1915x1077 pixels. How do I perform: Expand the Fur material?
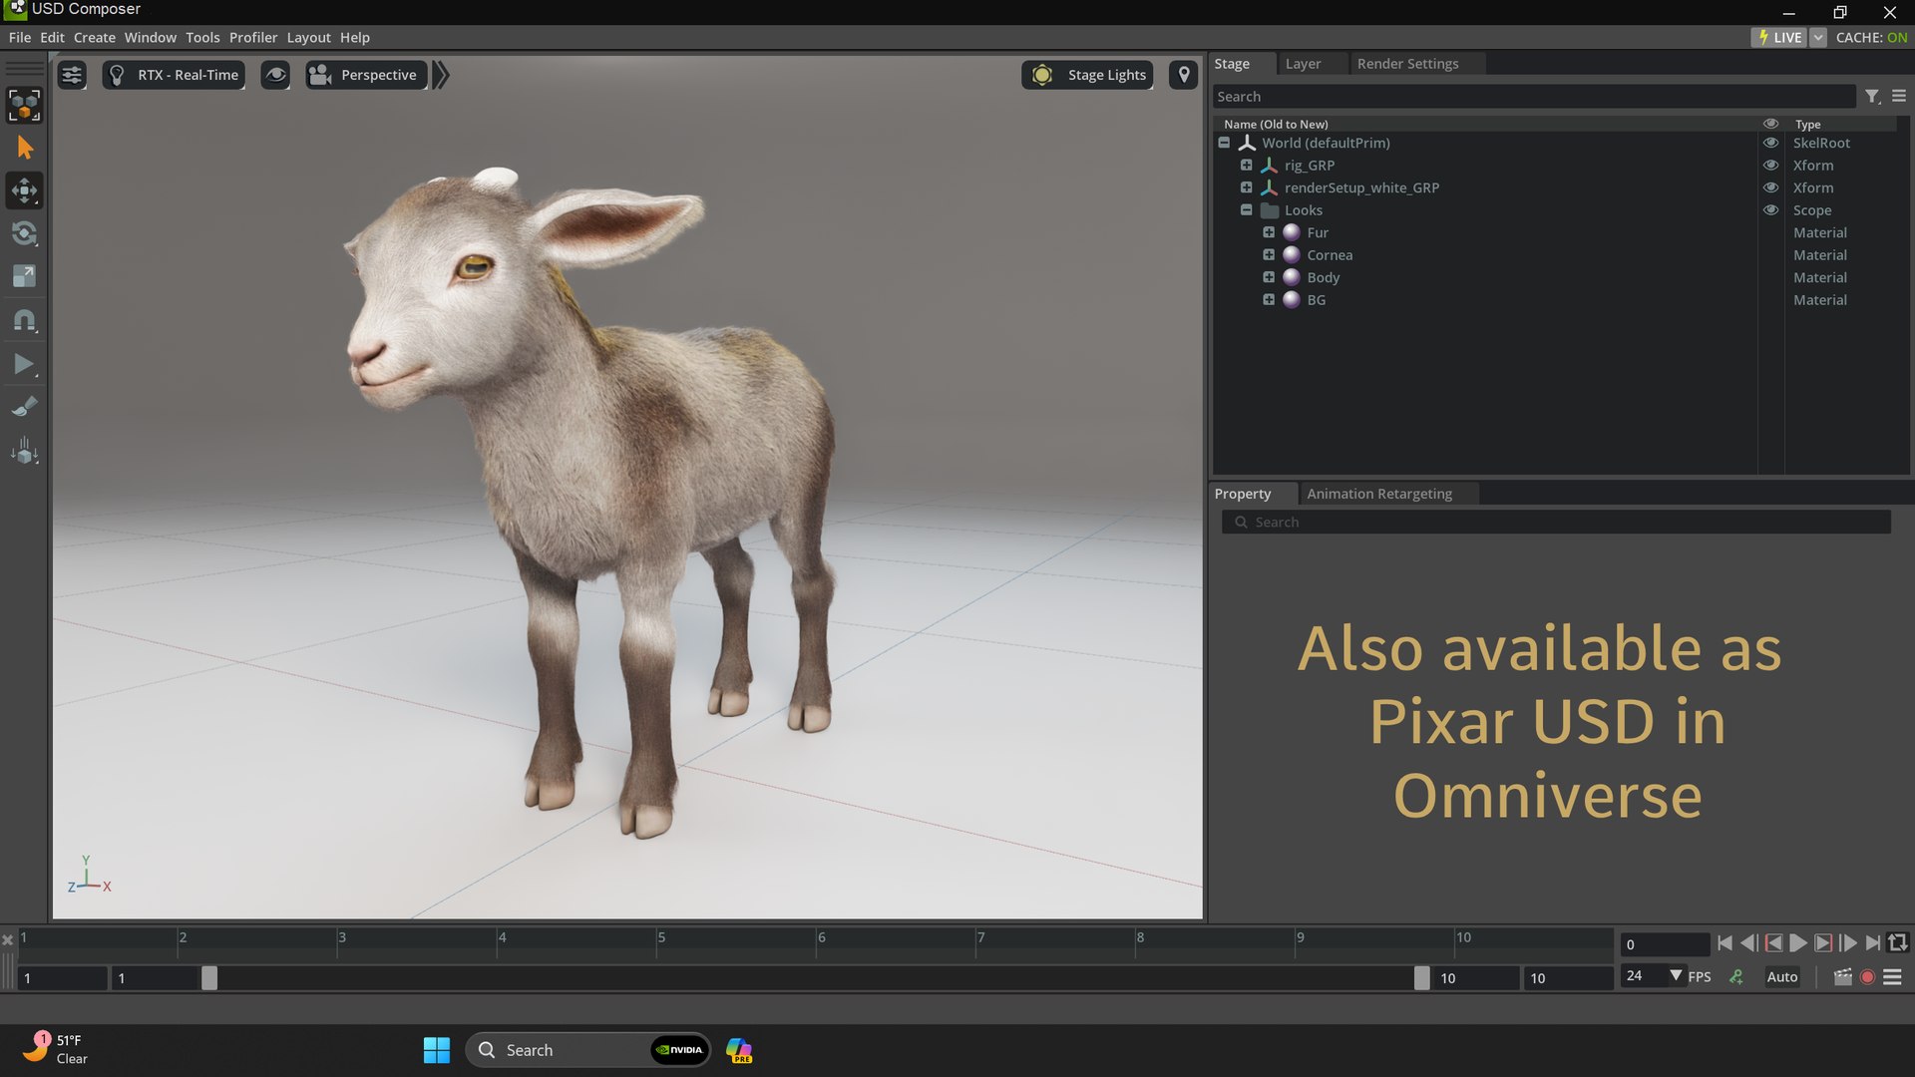tap(1269, 232)
